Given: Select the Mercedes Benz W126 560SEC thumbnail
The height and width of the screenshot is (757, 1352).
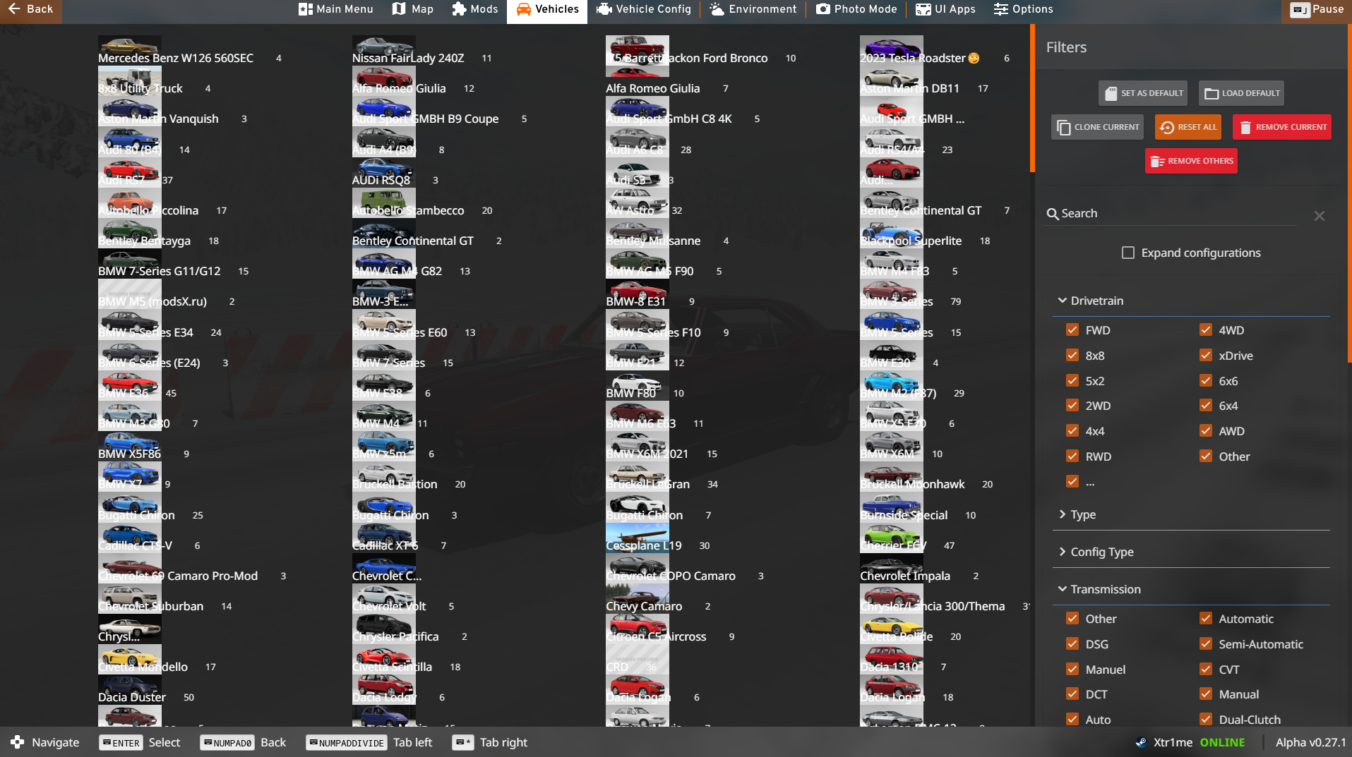Looking at the screenshot, I should (130, 49).
